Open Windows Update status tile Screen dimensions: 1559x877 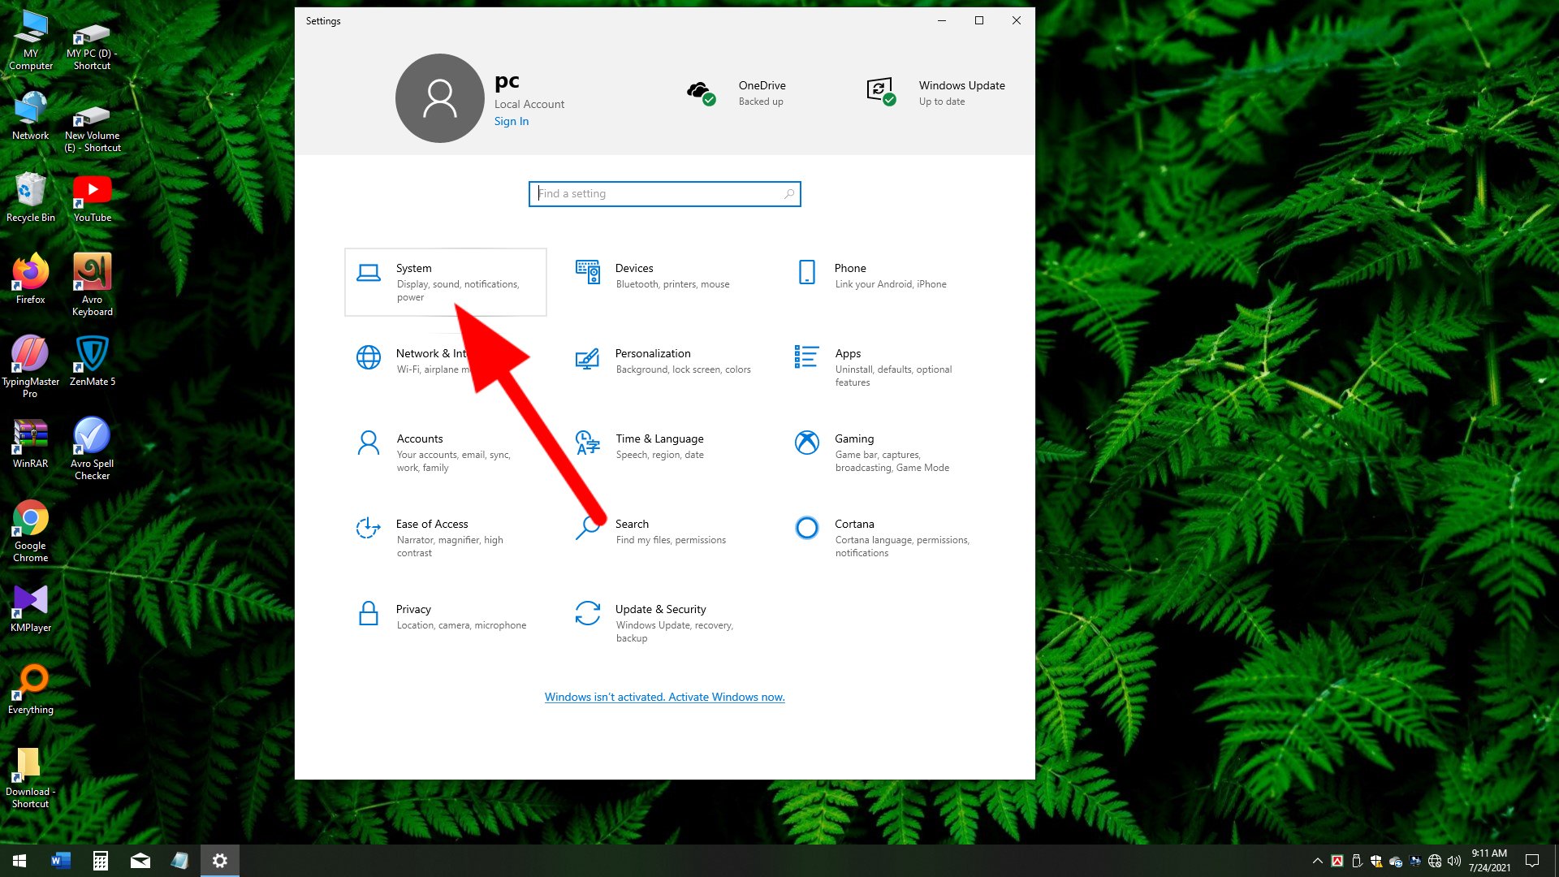tap(935, 93)
